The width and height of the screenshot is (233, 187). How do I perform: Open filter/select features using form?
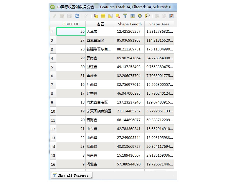(125, 16)
